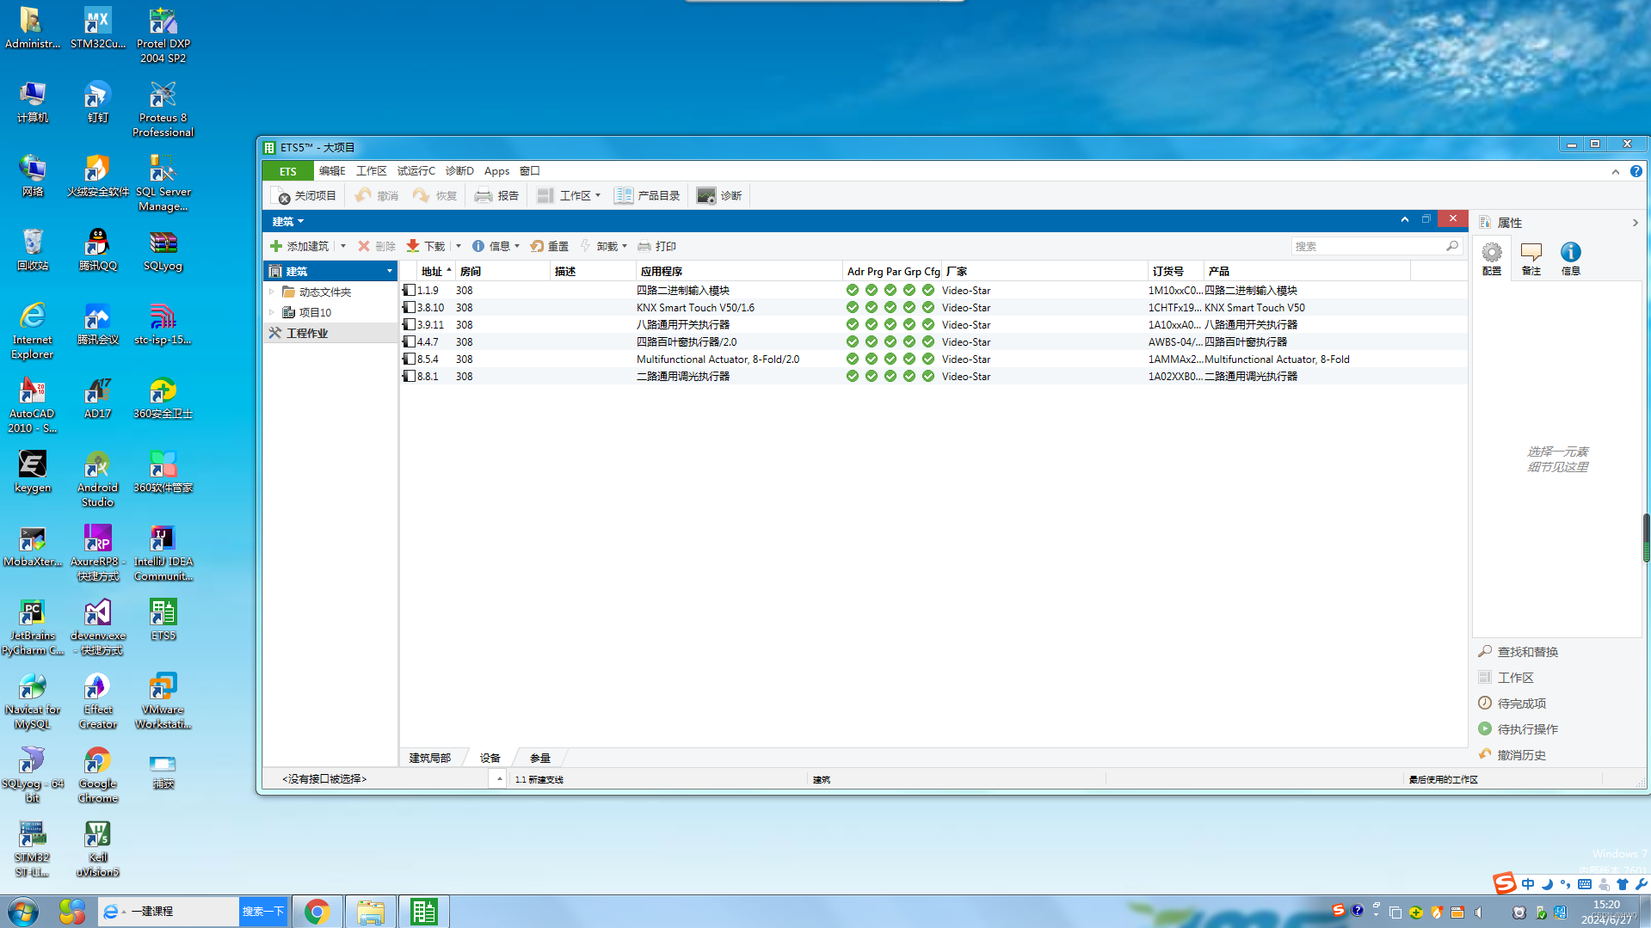This screenshot has height=928, width=1651.
Task: Click Adr status check for device 3.8.10
Action: (852, 308)
